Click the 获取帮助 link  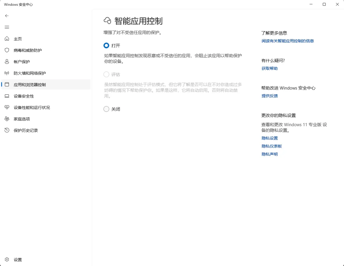[270, 69]
